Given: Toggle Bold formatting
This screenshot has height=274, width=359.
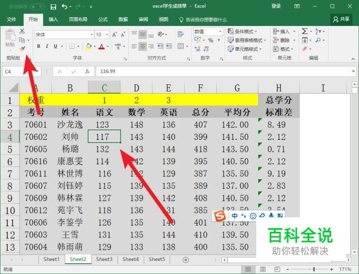Looking at the screenshot, I should pos(39,46).
